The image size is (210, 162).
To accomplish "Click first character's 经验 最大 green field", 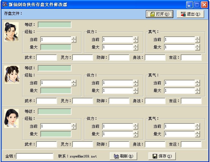I will point(56,47).
